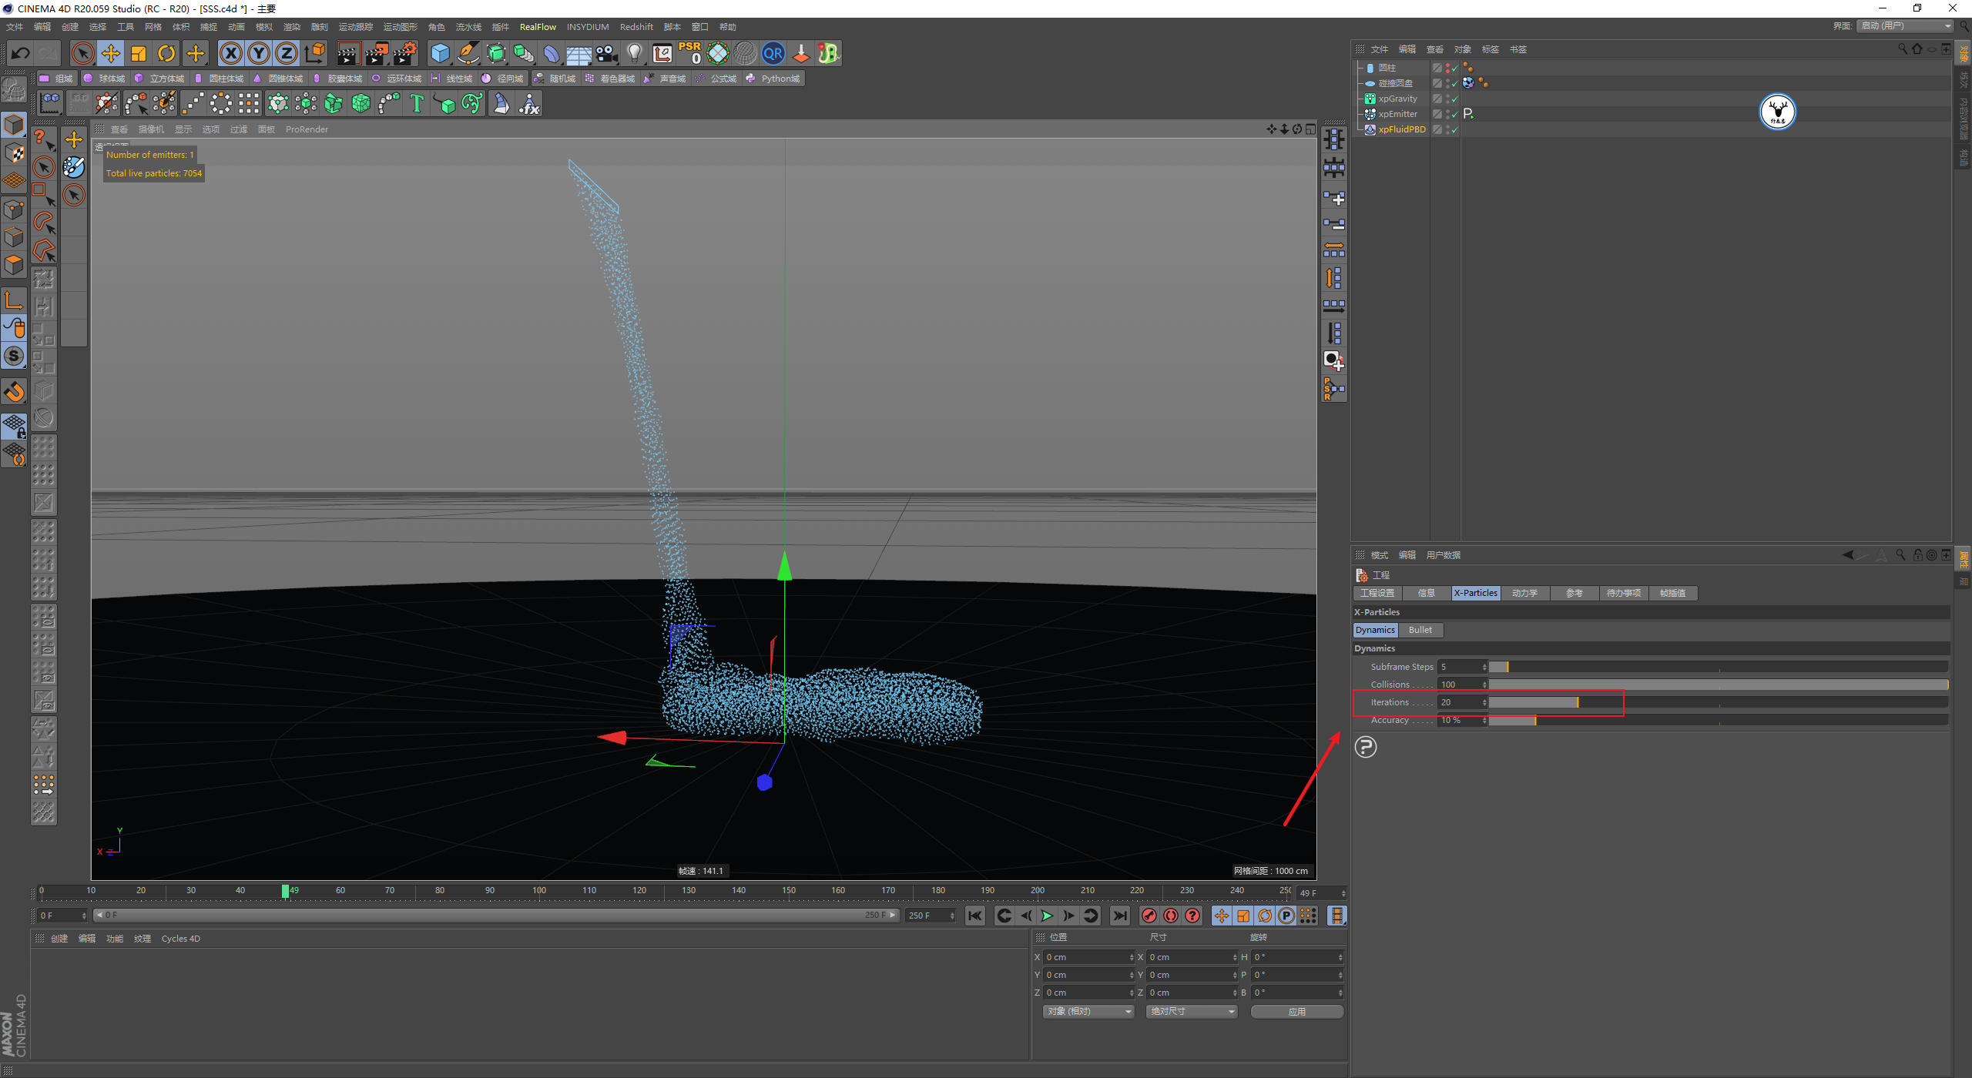Add a Cube primitive object
Image resolution: width=1972 pixels, height=1078 pixels.
(440, 53)
